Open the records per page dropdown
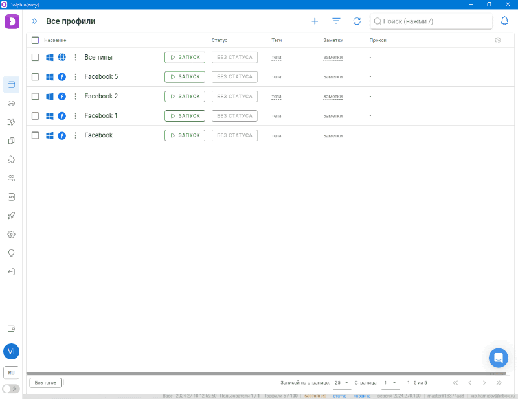Viewport: 518px width, 399px height. point(341,383)
